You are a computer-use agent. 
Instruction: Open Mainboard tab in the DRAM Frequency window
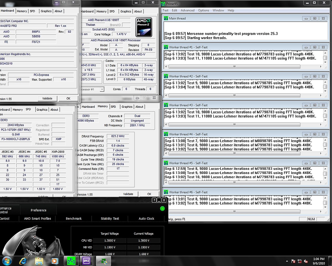(88, 107)
